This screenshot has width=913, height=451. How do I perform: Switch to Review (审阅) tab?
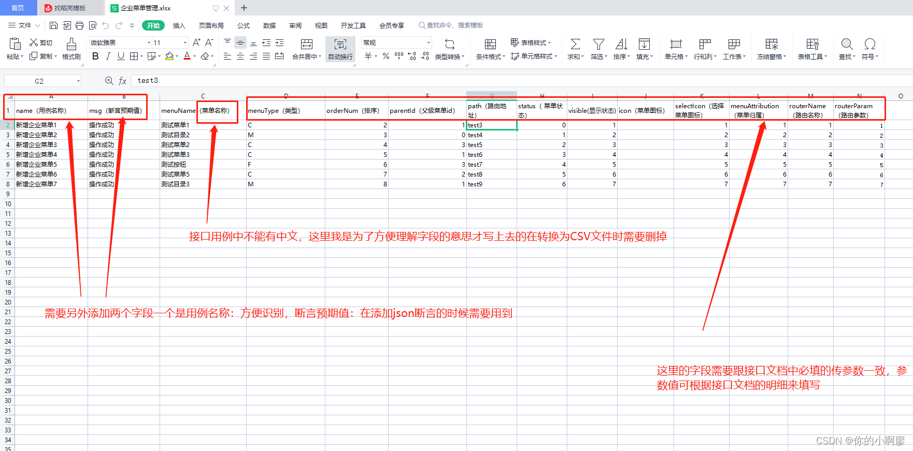point(295,25)
